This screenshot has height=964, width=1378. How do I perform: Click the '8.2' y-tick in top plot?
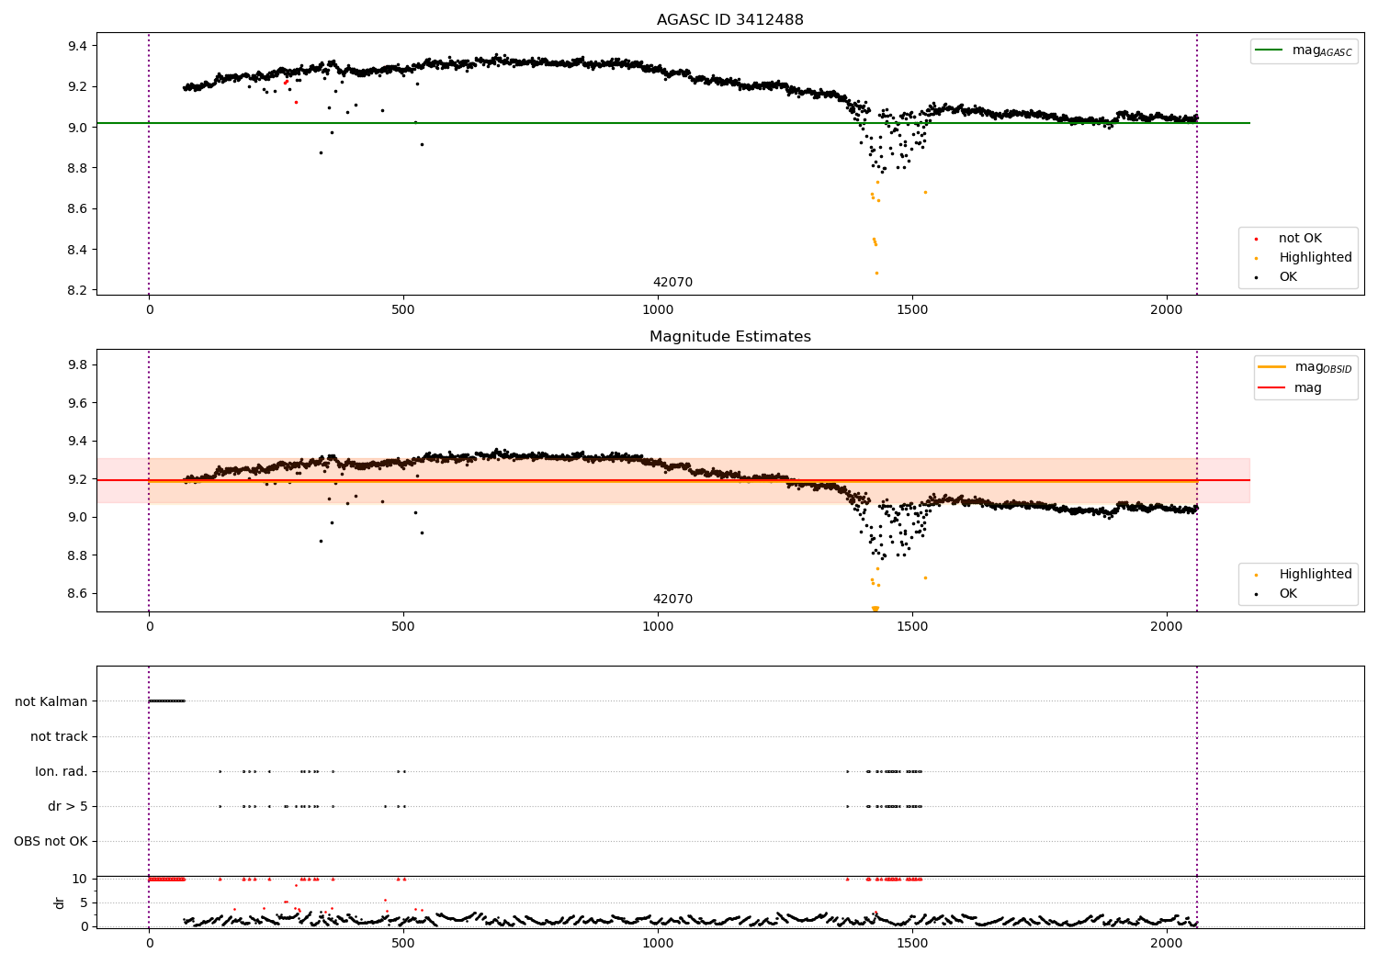[78, 291]
